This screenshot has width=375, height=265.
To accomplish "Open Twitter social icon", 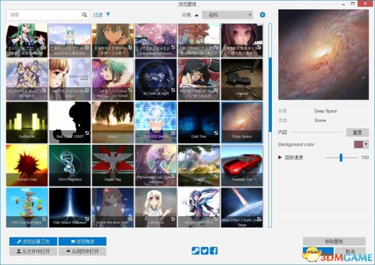I will click(x=204, y=251).
